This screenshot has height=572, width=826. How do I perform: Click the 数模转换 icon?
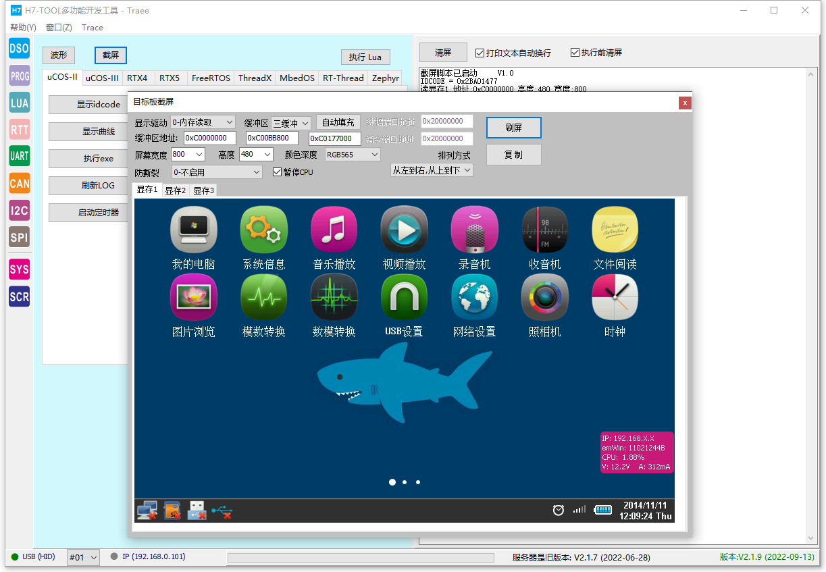(334, 297)
